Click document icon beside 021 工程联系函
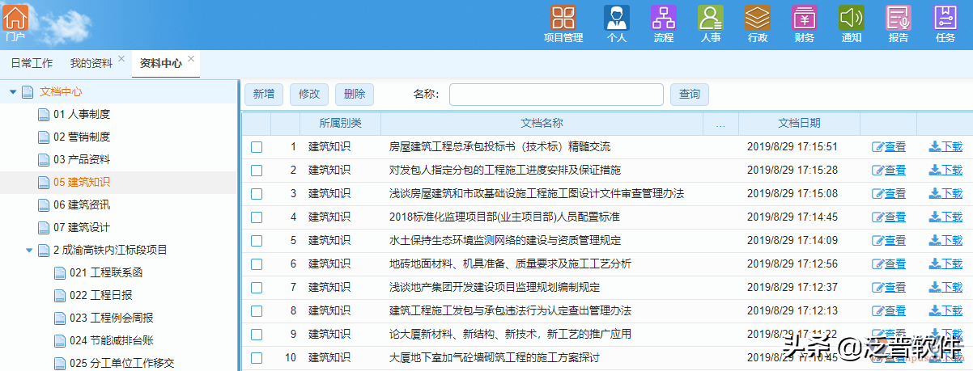Viewport: 973px width, 371px height. [x=60, y=273]
